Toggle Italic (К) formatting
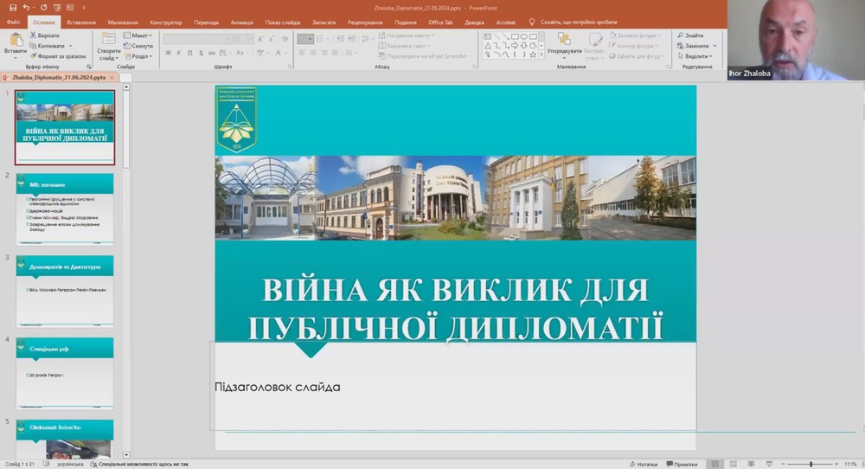865x469 pixels. point(179,53)
